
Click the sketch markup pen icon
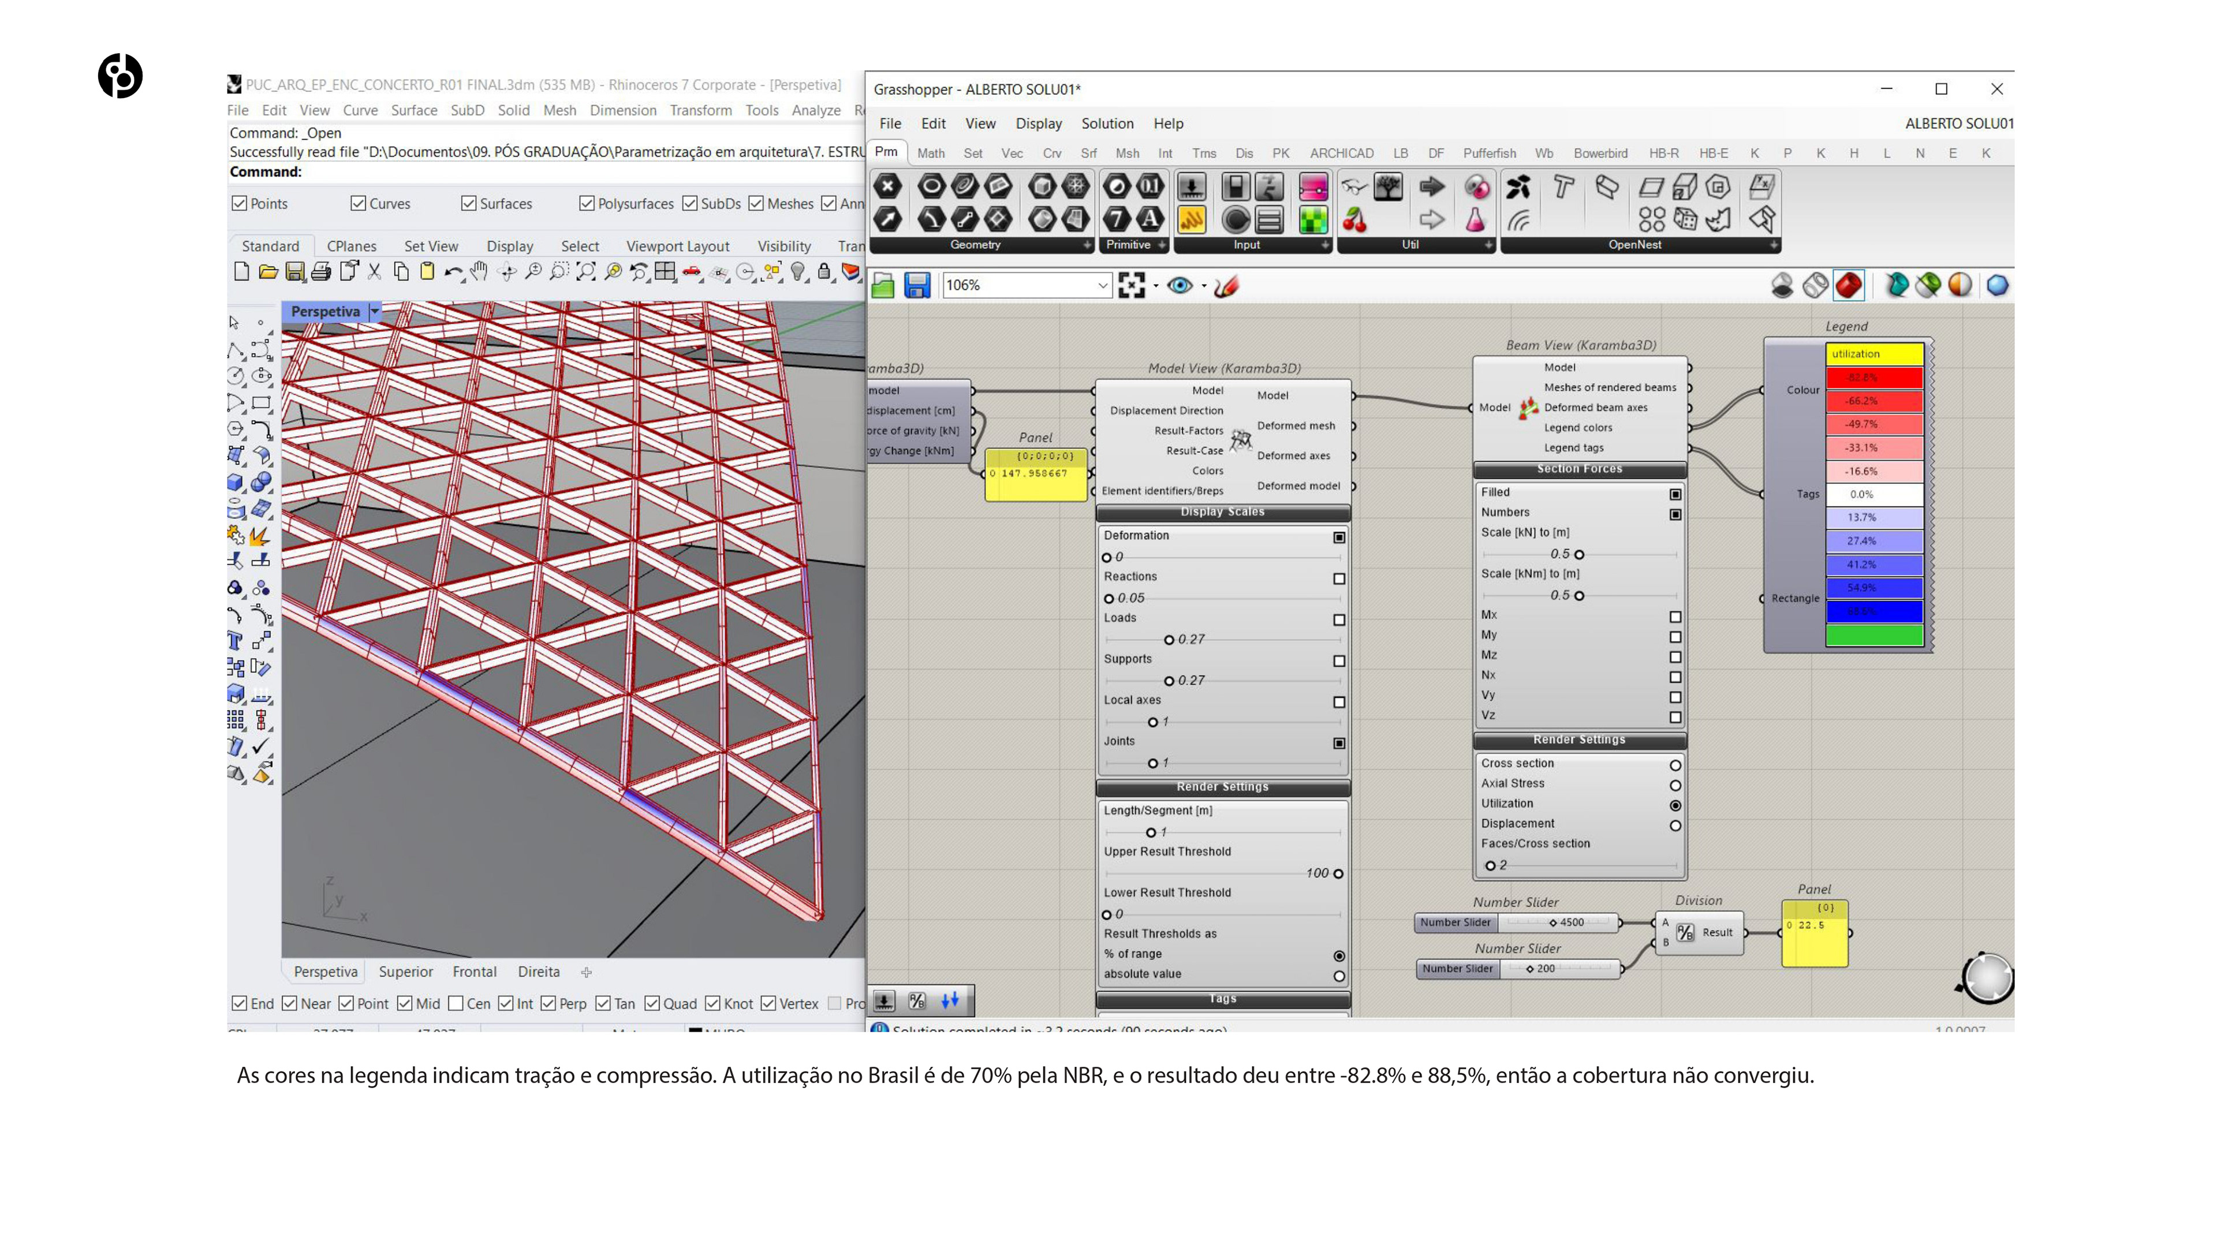pyautogui.click(x=1226, y=286)
